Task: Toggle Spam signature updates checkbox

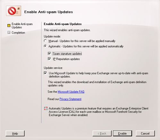Action: pyautogui.click(x=49, y=53)
